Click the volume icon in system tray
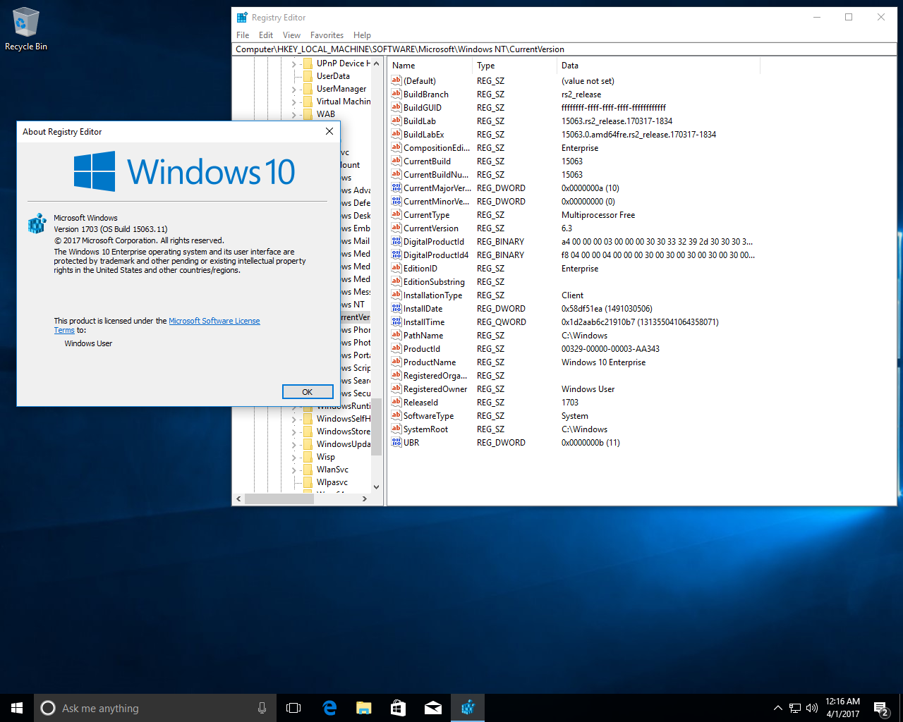Screen dimensions: 903x722 point(812,708)
